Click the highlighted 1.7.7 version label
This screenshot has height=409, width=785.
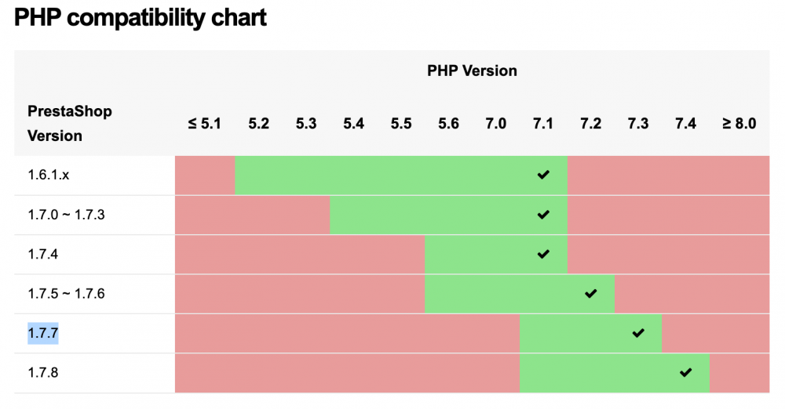pos(43,334)
